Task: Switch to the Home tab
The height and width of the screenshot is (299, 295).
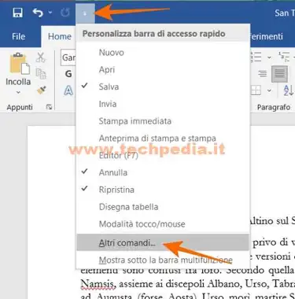Action: [x=60, y=36]
